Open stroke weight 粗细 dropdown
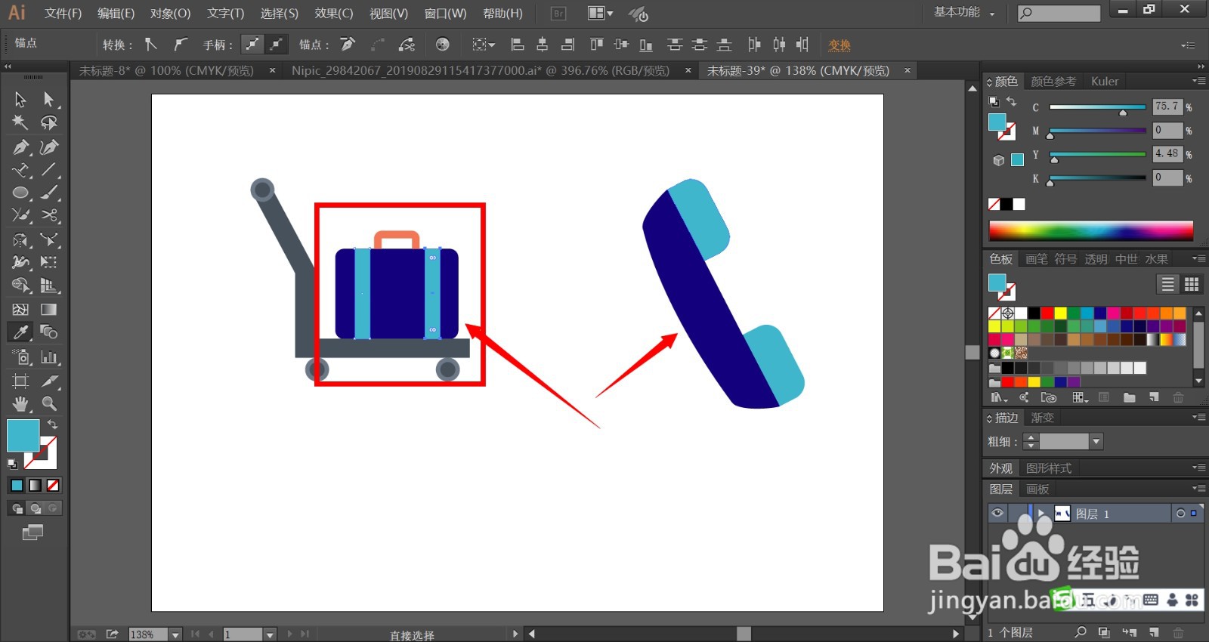1209x642 pixels. pos(1096,441)
